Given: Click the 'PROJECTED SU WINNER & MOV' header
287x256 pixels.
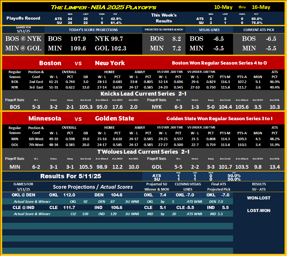Looking at the screenshot, I should [164, 30].
